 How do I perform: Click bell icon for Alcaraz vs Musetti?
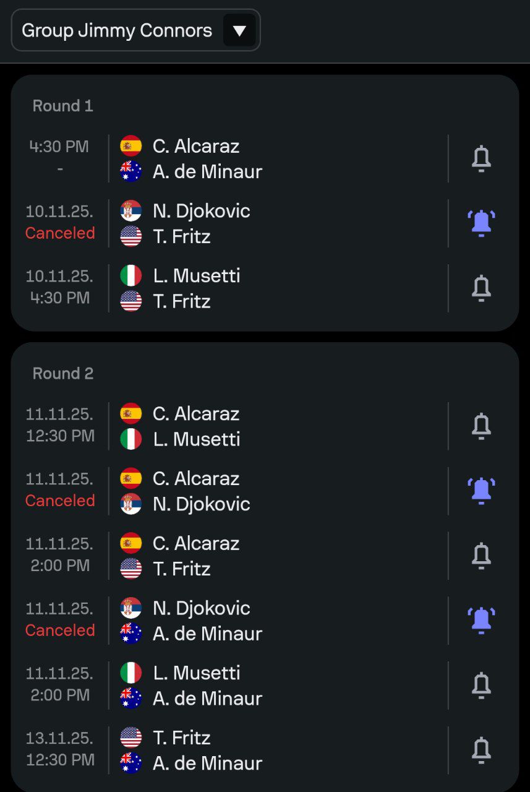click(x=481, y=426)
